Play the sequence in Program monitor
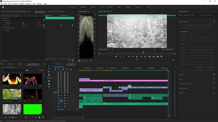Viewport: 218px width, 122px height. click(137, 57)
